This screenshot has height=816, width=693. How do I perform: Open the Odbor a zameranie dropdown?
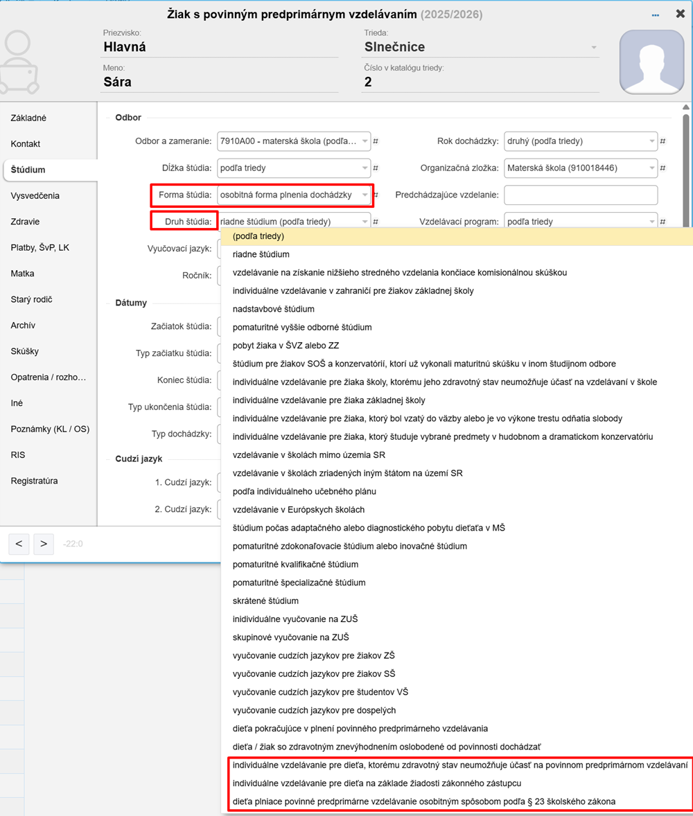click(294, 141)
